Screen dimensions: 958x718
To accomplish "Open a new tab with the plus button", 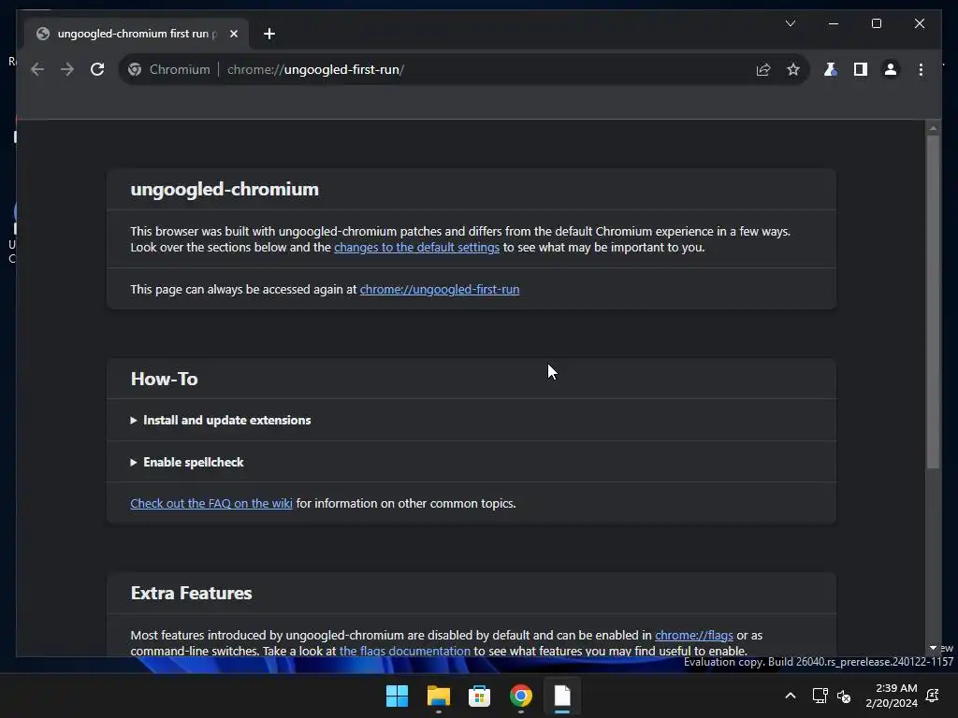I will point(269,34).
